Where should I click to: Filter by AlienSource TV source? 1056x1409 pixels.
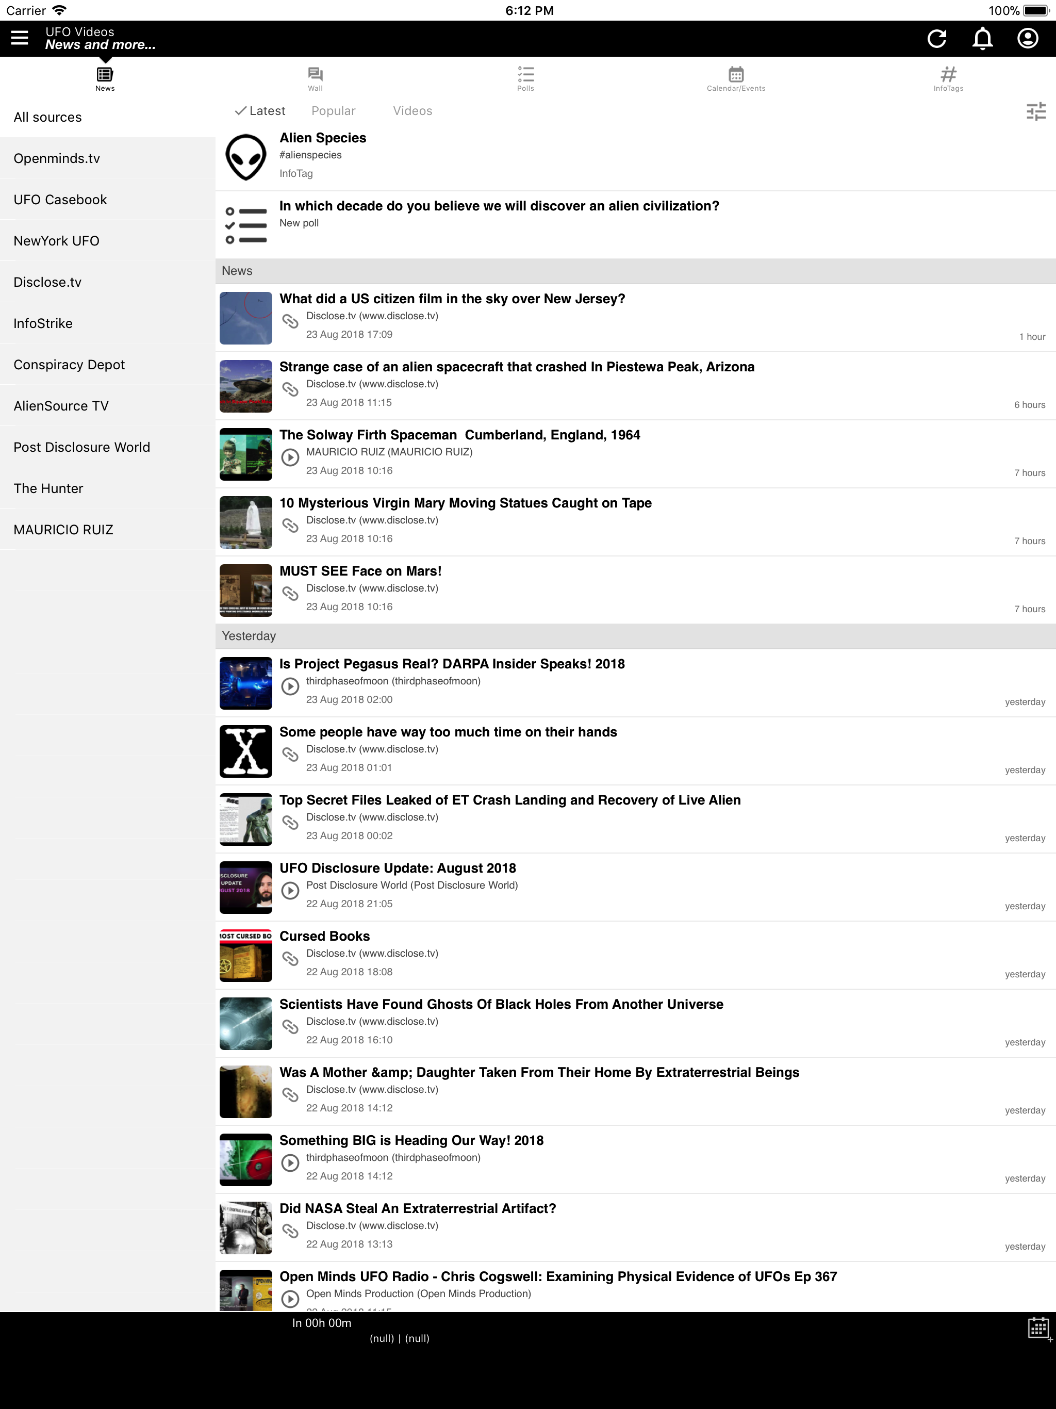click(x=108, y=406)
